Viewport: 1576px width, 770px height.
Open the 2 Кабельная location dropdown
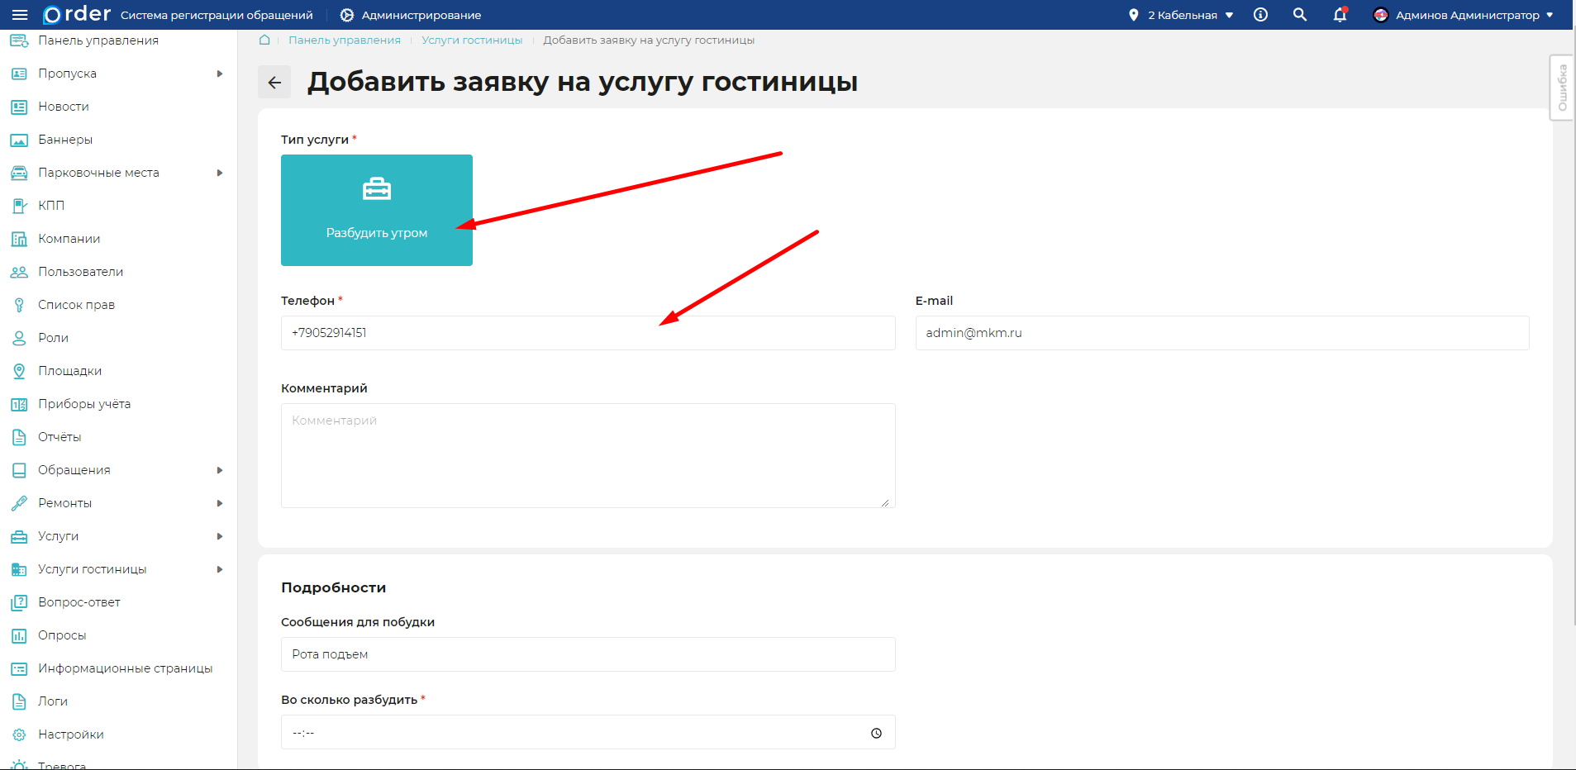coord(1180,14)
